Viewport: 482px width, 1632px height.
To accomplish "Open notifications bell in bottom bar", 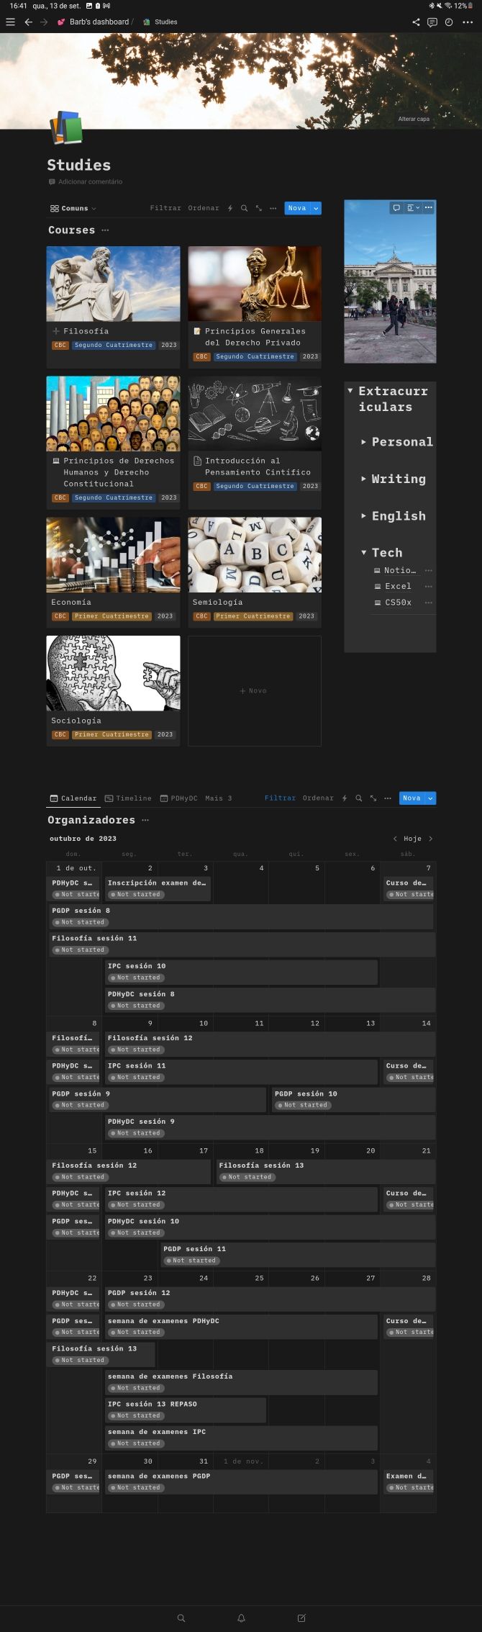I will [241, 1618].
